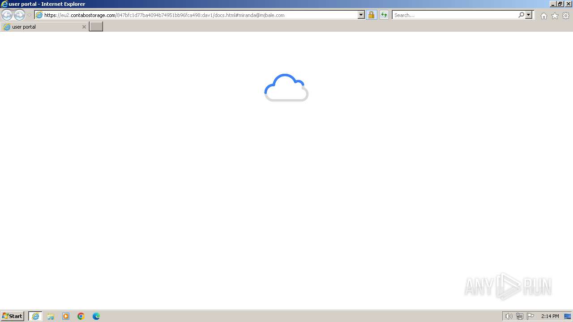Close the 'user portal' tab

coord(84,27)
